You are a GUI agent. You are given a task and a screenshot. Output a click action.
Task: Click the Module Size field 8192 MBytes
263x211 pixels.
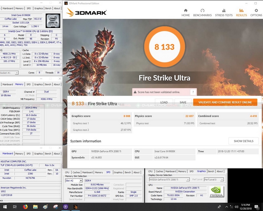click(x=97, y=185)
